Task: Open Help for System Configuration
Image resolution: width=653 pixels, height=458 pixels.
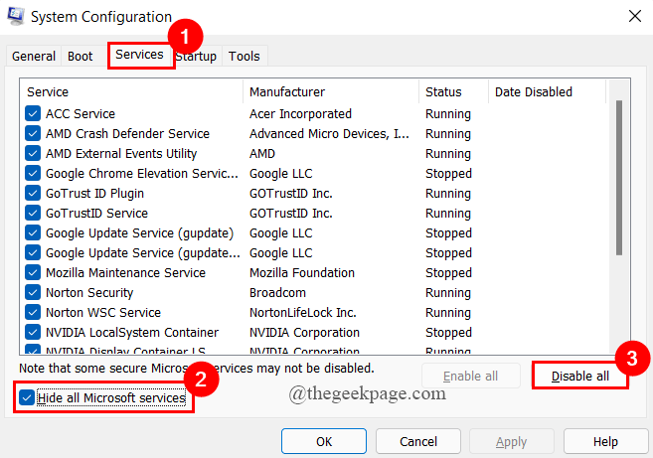Action: 605,441
